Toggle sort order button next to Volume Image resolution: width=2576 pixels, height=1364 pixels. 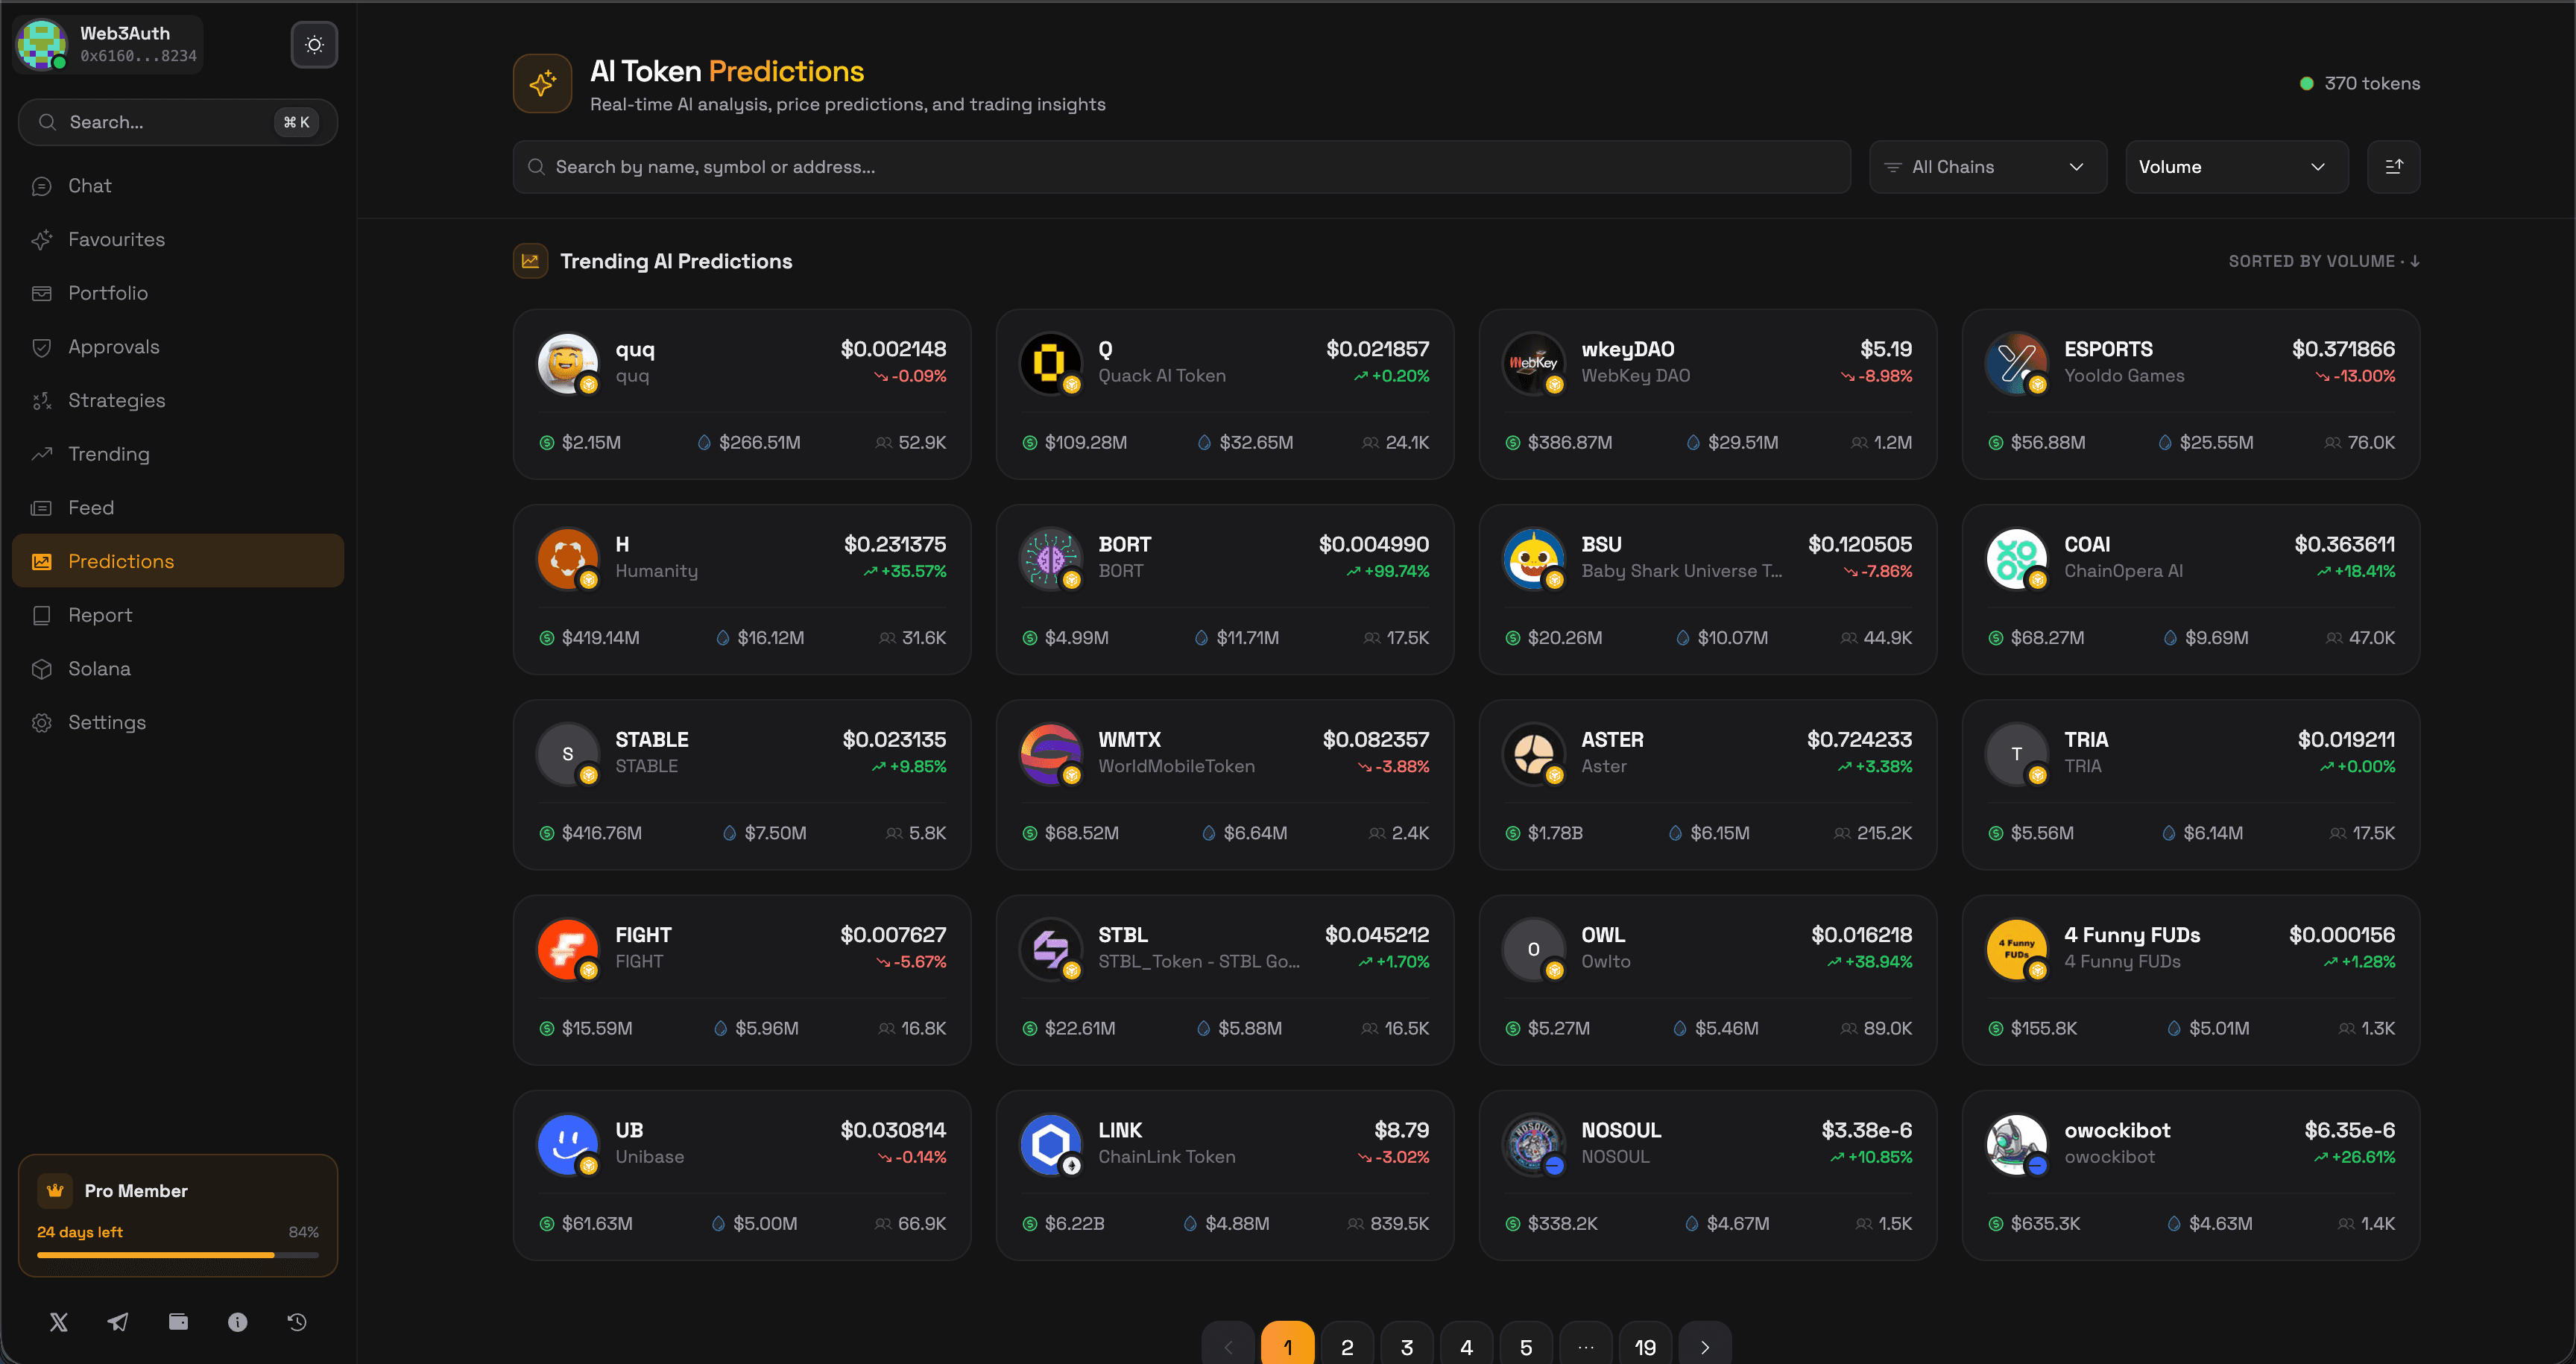2394,167
